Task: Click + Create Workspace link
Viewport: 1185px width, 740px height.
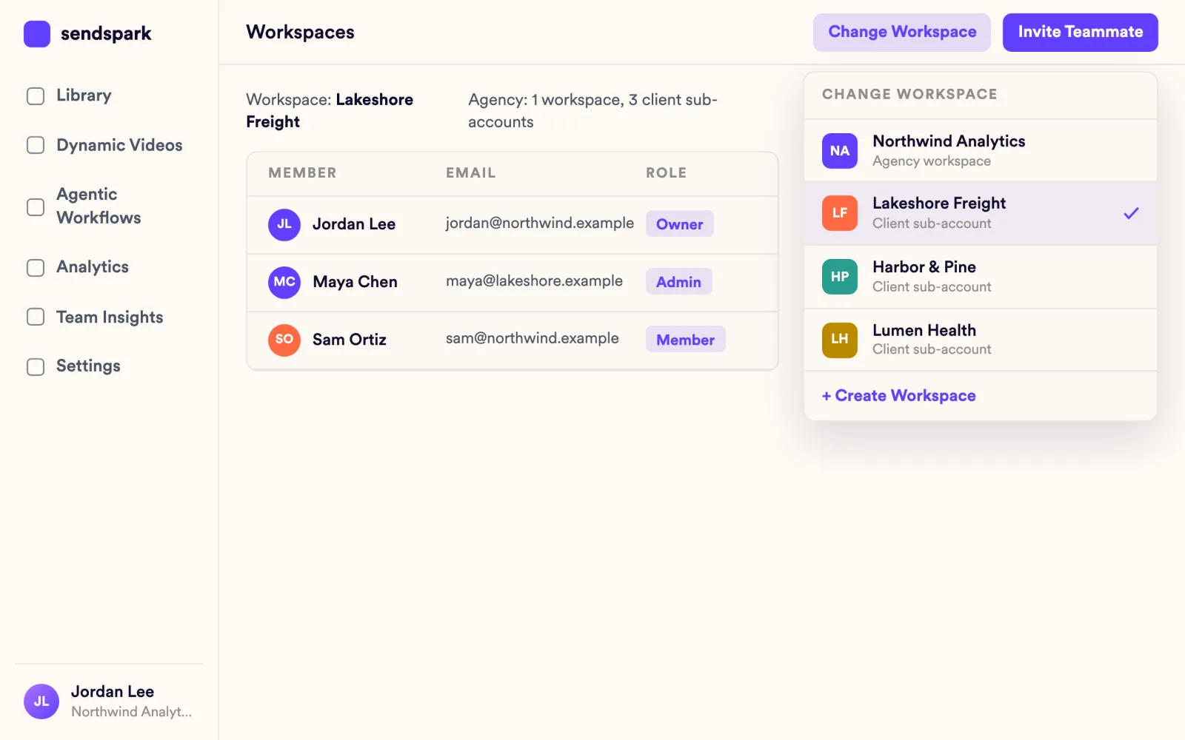Action: pyautogui.click(x=899, y=396)
